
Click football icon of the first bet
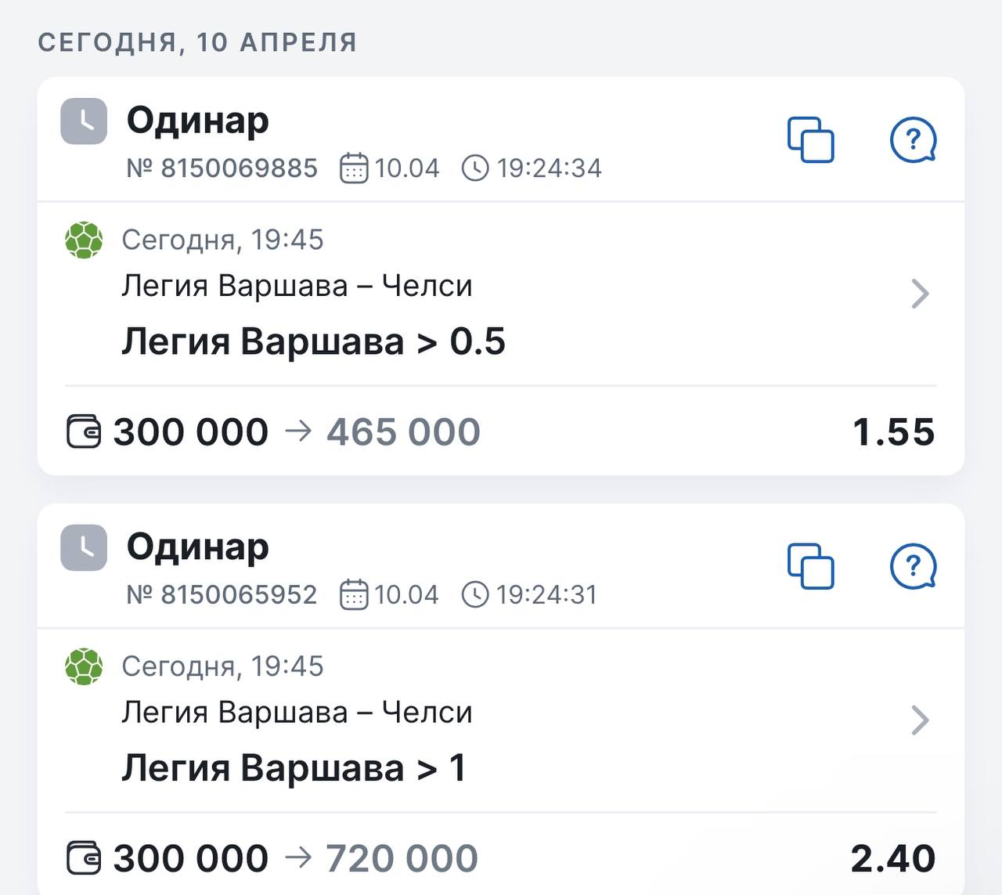pyautogui.click(x=84, y=240)
